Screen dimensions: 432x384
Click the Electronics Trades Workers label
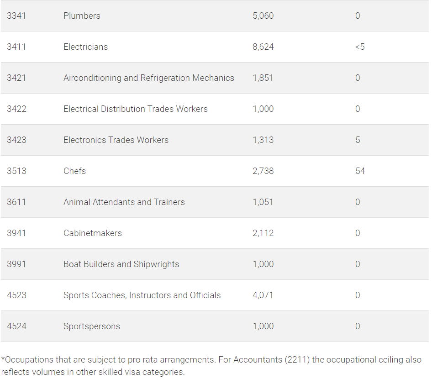(x=116, y=140)
